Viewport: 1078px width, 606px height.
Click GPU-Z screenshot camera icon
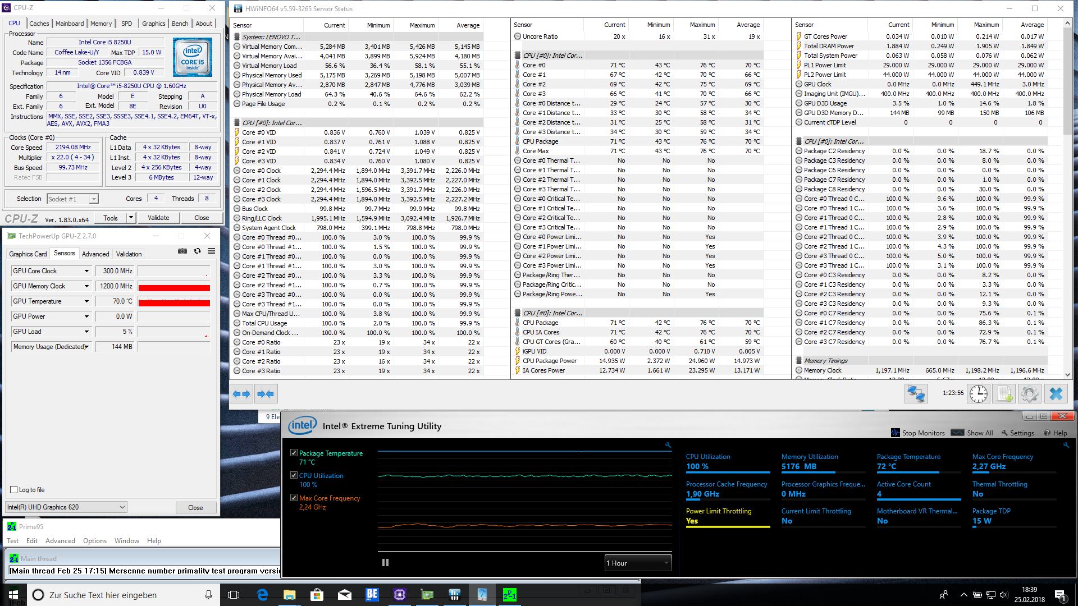(182, 251)
